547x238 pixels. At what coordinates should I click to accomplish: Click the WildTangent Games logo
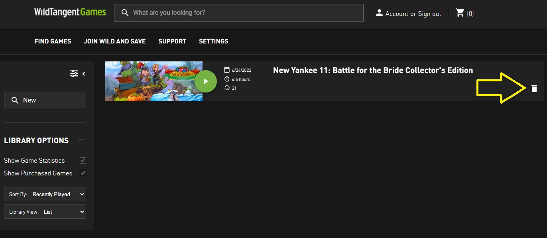pos(70,12)
